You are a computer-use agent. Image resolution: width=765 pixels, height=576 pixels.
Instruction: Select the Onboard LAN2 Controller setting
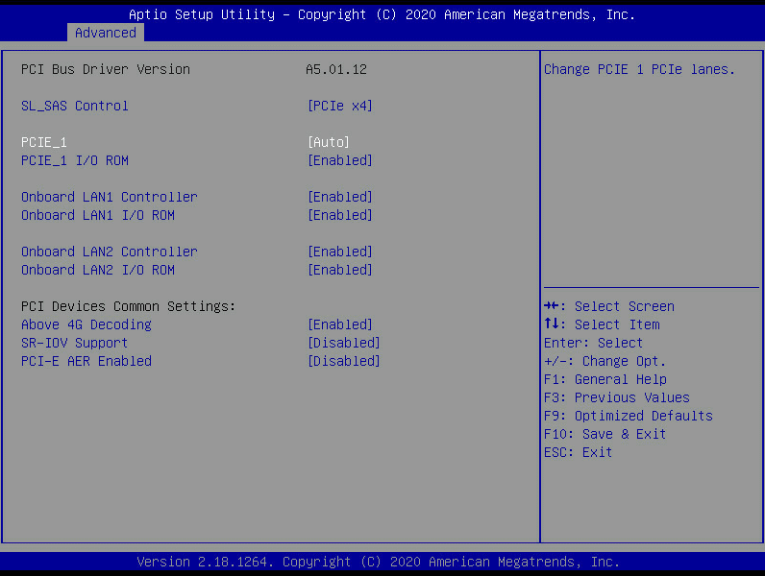click(x=110, y=252)
